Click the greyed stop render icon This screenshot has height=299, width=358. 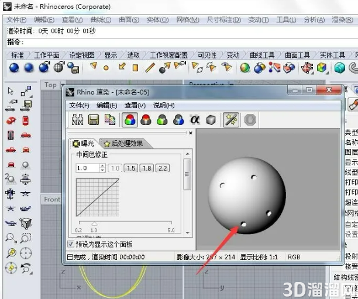250,120
